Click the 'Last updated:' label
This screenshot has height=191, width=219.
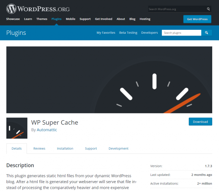pos(160,175)
